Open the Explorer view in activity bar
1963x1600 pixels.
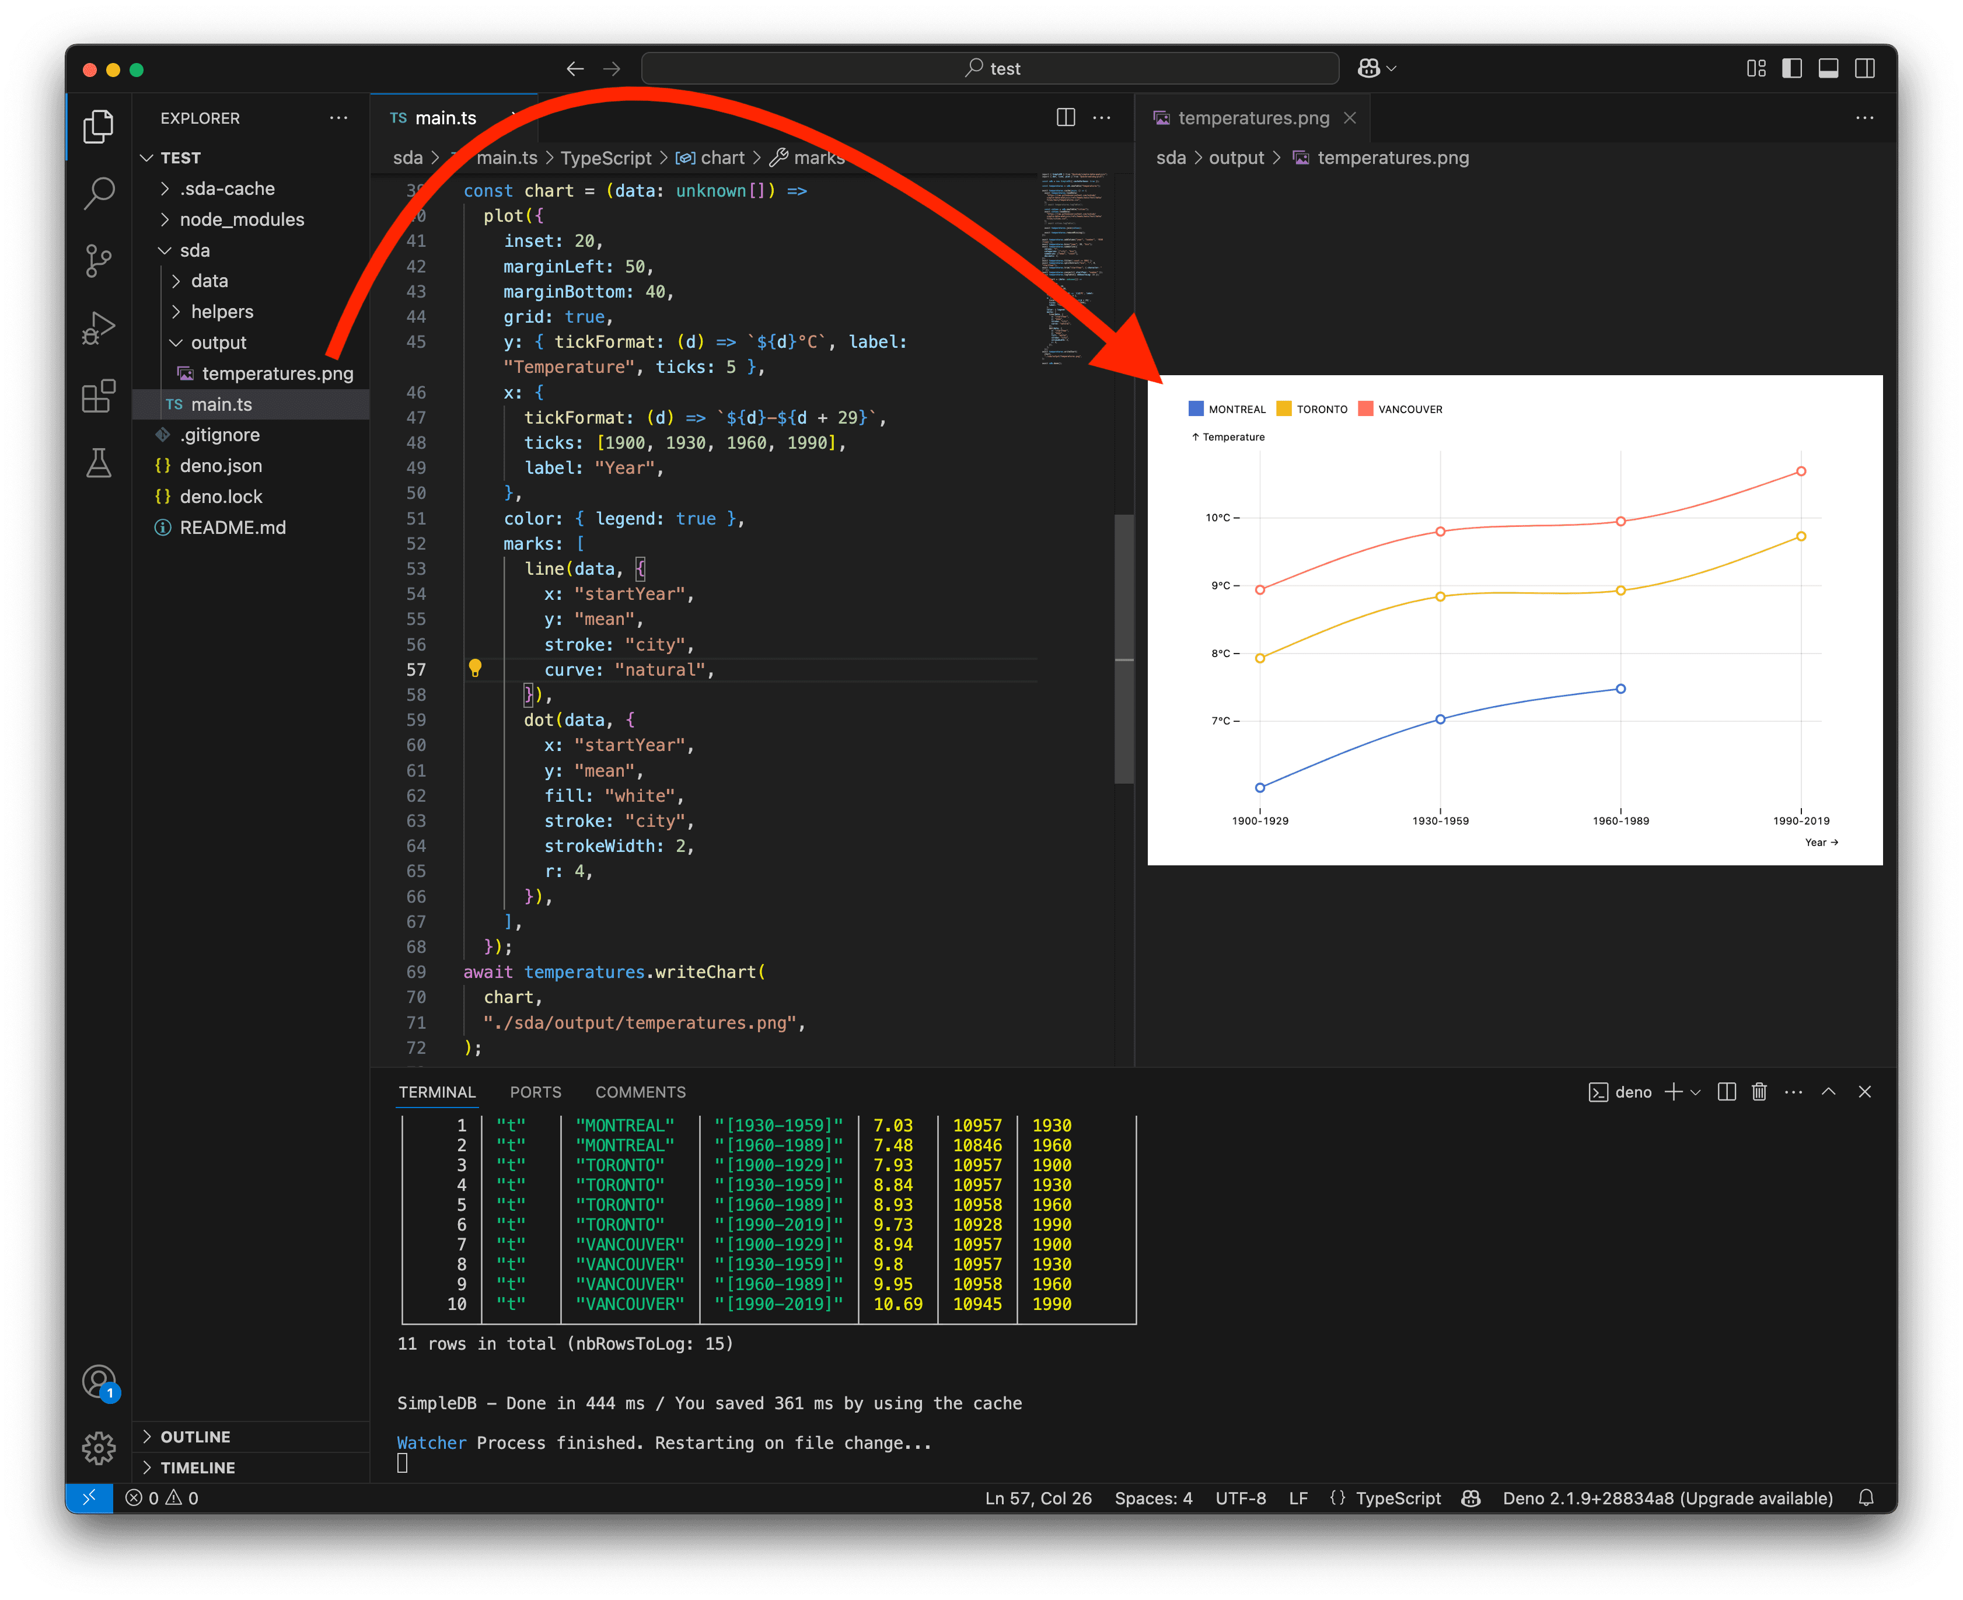tap(99, 126)
